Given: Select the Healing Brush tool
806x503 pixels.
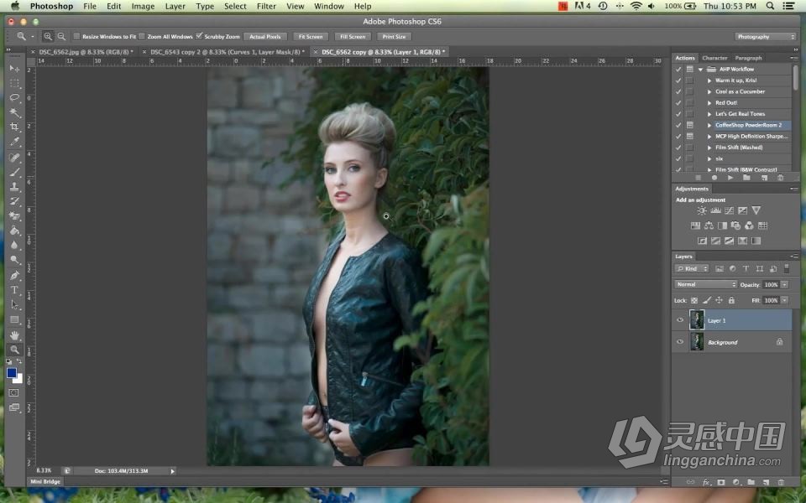Looking at the screenshot, I should pyautogui.click(x=14, y=158).
